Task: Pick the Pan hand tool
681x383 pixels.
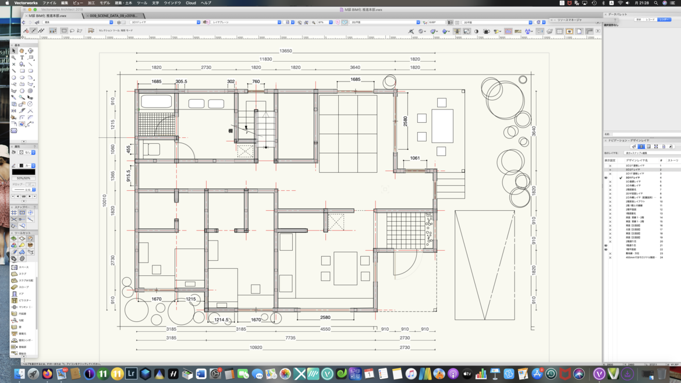Action: coord(22,51)
